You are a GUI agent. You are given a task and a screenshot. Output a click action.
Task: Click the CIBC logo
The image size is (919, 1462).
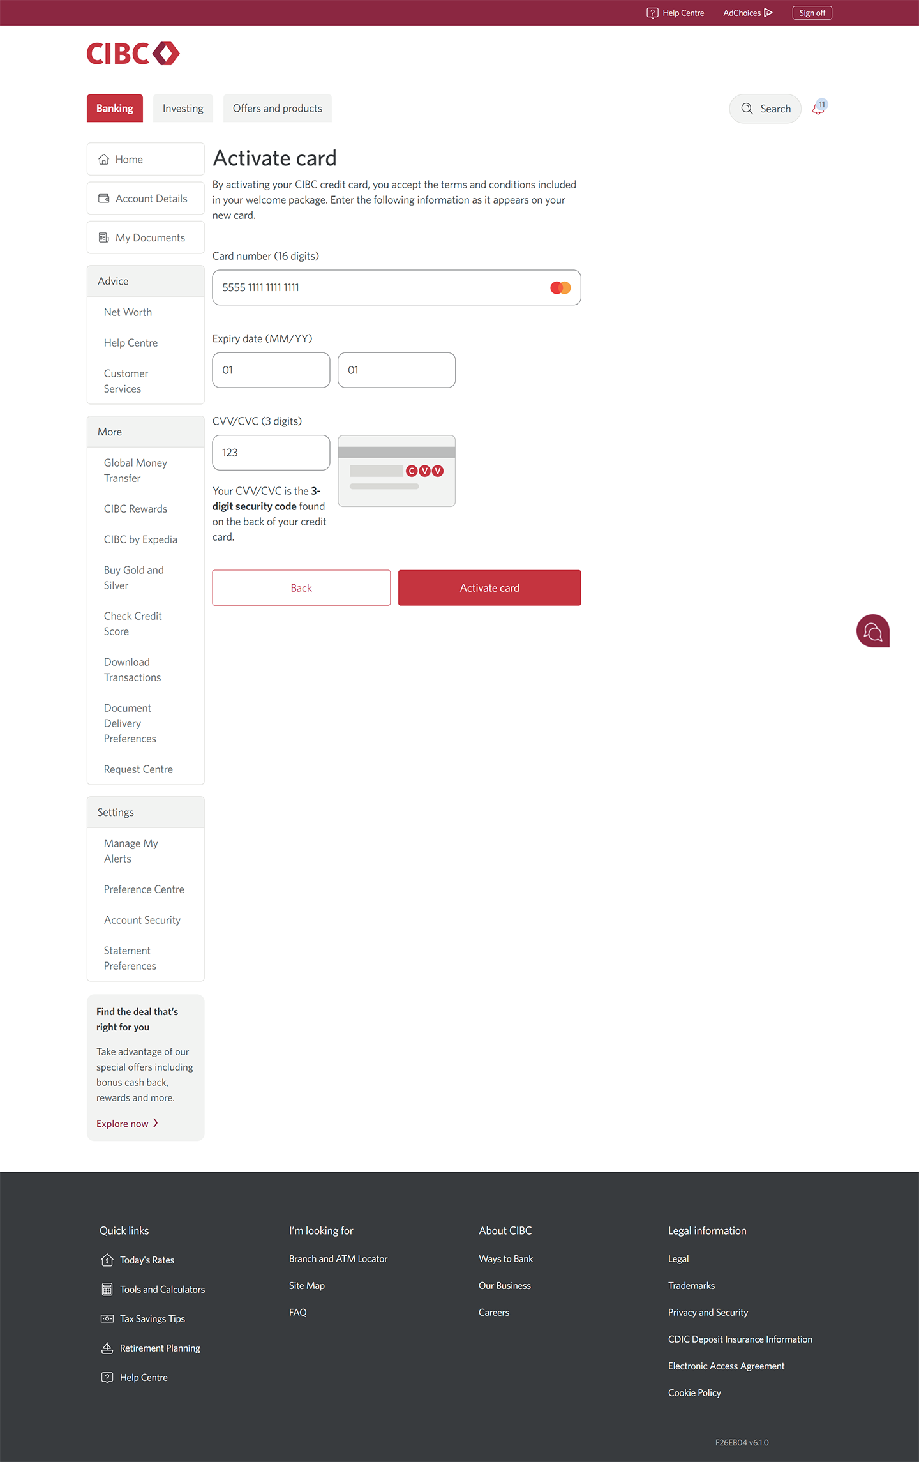click(133, 54)
